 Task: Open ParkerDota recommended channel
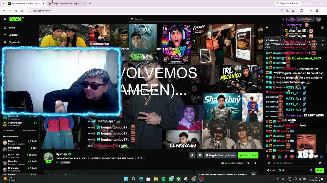[19, 149]
